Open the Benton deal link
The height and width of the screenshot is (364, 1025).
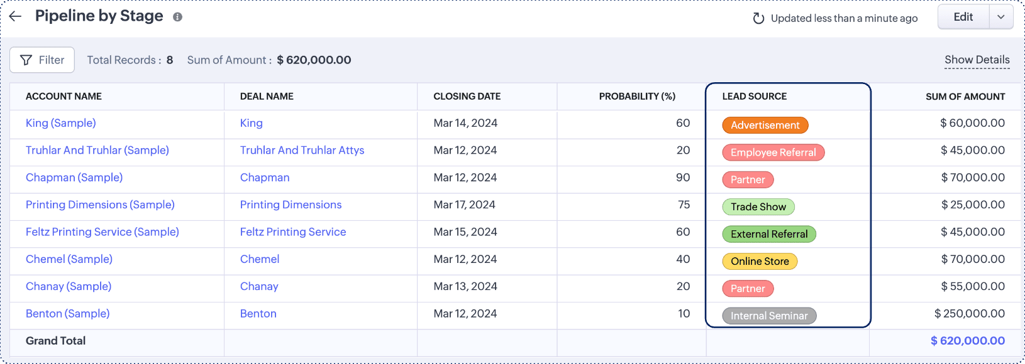(x=258, y=313)
